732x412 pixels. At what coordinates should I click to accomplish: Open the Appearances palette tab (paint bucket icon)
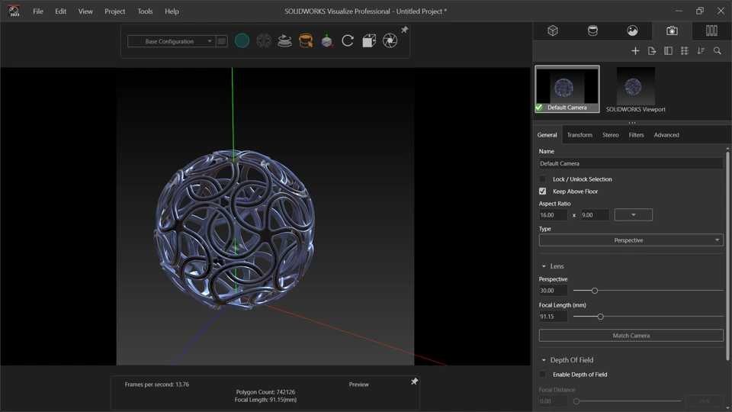(592, 31)
